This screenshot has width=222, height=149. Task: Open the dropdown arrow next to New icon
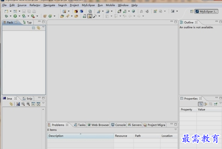point(11,11)
